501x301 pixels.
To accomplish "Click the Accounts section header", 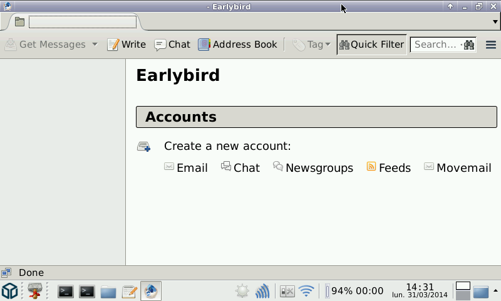I will pyautogui.click(x=316, y=117).
